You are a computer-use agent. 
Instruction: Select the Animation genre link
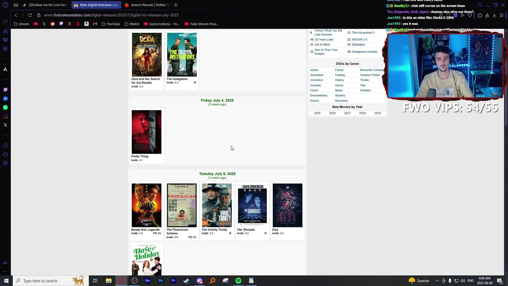pyautogui.click(x=316, y=80)
